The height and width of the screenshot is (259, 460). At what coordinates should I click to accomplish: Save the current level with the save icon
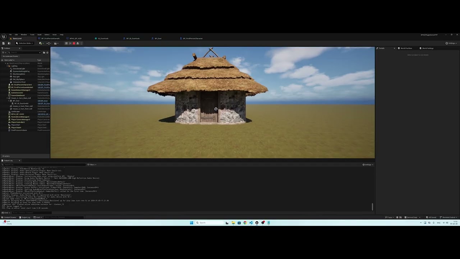click(4, 43)
